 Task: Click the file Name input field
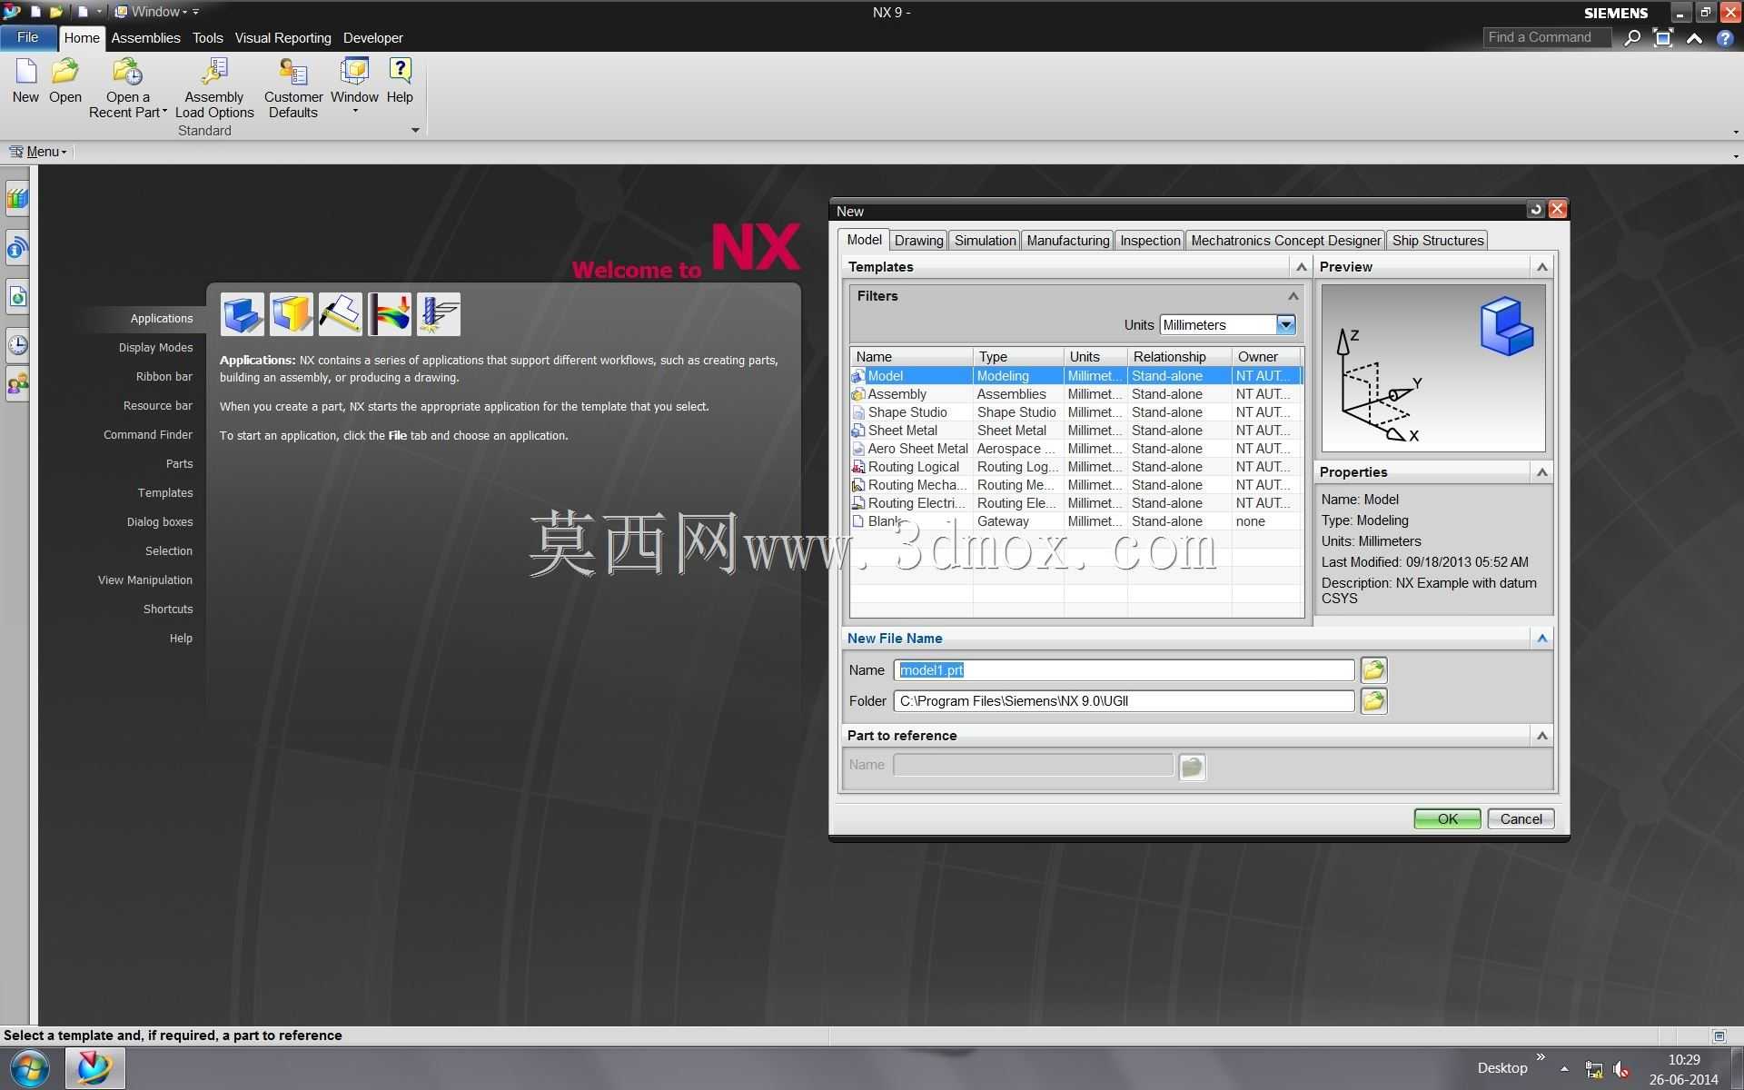coord(1124,670)
